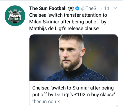123x107 pixels.
Task: Select the tweet line mentioning Matthijs de Ligt
Action: click(x=64, y=29)
